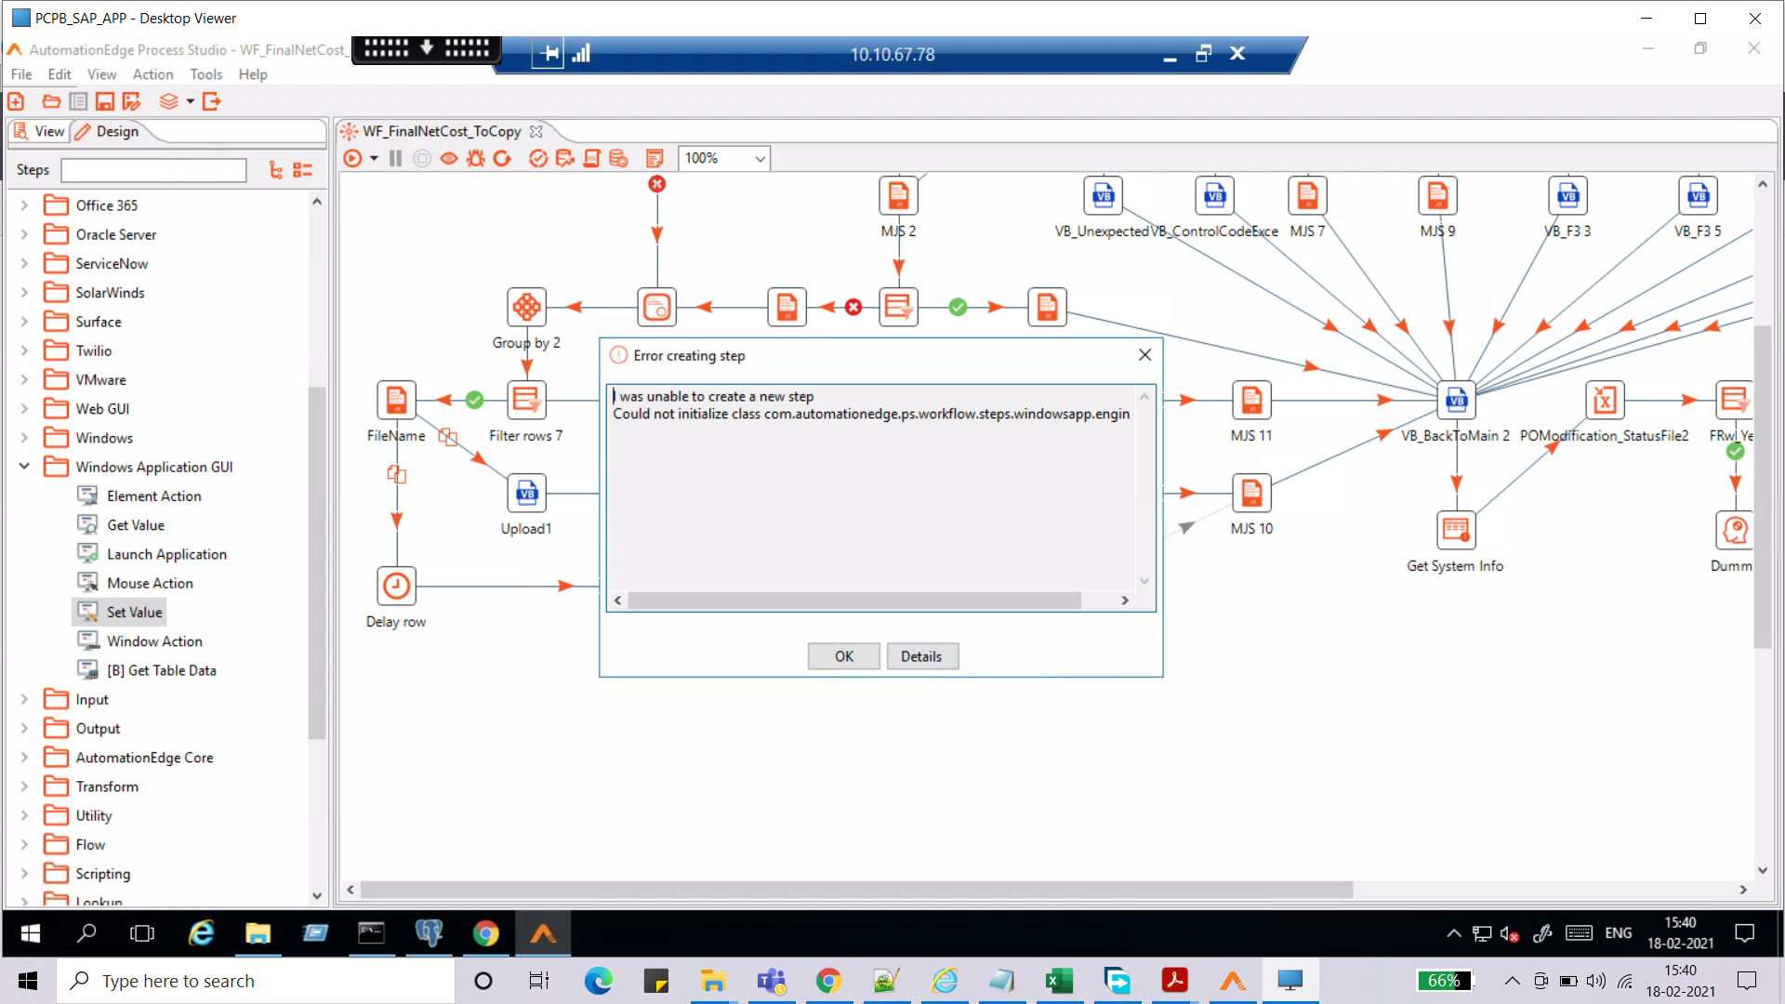Click the perspective layers toolbar icon
Screen dimensions: 1785x1004
point(168,101)
